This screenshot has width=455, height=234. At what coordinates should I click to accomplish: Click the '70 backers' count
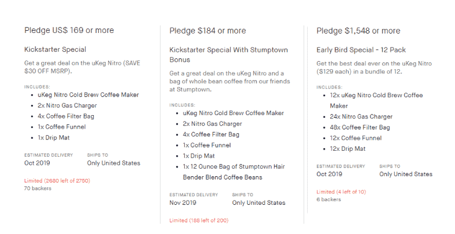[37, 189]
